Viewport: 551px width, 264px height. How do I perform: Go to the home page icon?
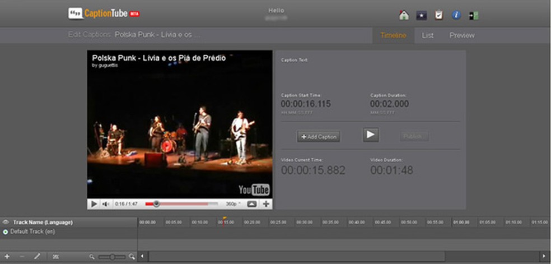tap(404, 15)
